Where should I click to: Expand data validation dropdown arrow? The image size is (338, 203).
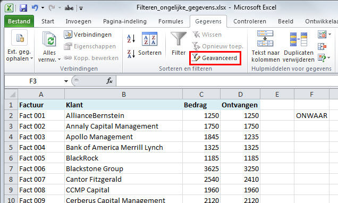click(329, 34)
